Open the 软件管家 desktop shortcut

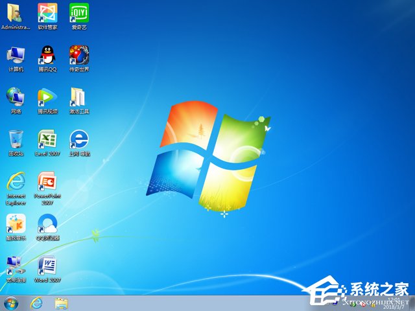tap(47, 13)
